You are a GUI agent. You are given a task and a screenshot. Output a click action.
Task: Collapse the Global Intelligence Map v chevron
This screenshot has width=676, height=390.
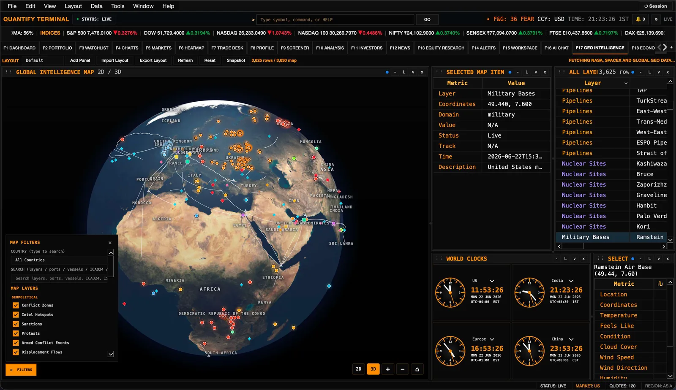click(413, 72)
